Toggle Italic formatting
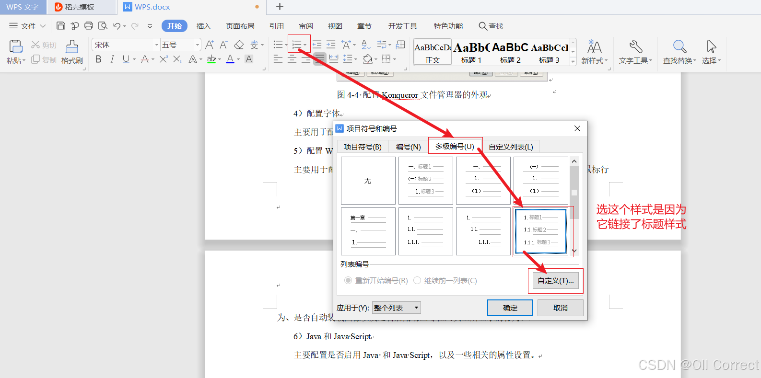Screen dimensions: 761x378 point(112,59)
